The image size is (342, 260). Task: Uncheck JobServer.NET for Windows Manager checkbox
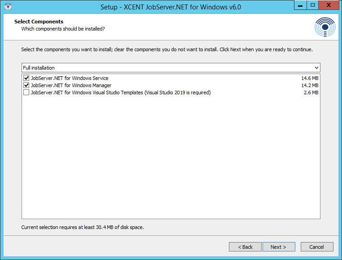[x=26, y=85]
